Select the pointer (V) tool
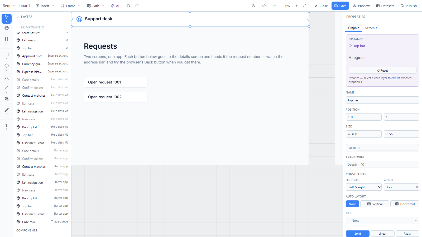The image size is (422, 237). pyautogui.click(x=7, y=19)
